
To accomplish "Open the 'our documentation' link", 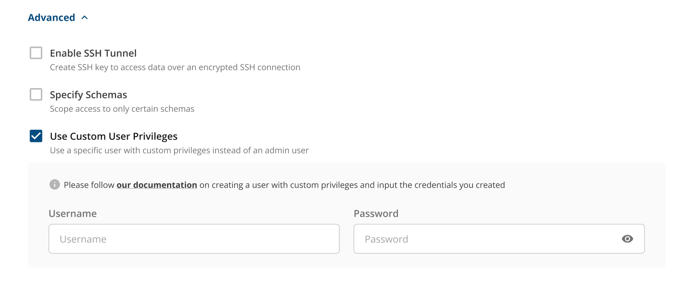I will (x=157, y=184).
